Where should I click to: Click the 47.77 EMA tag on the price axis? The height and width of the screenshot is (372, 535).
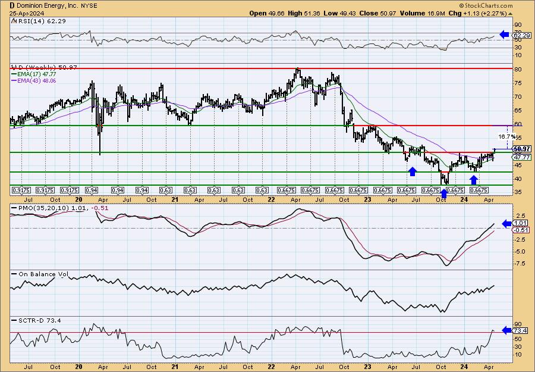click(521, 157)
